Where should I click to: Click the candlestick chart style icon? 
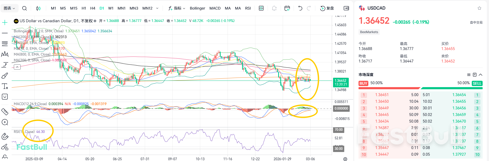38,8
